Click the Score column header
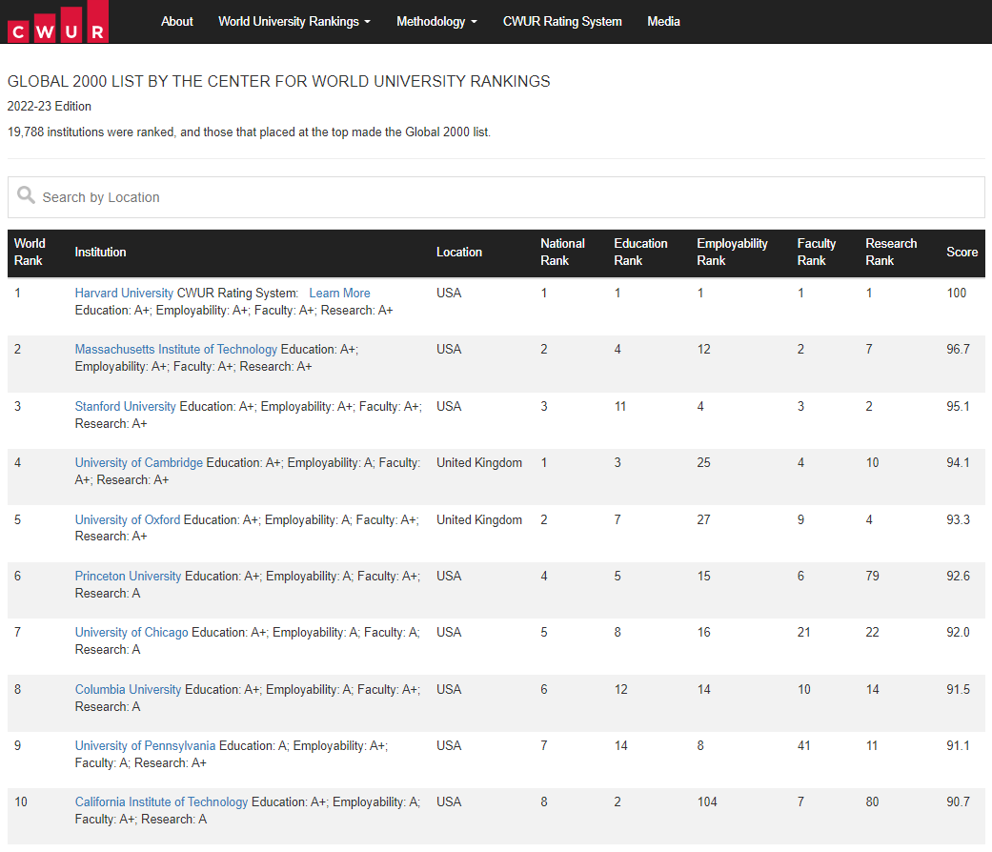The image size is (992, 852). point(962,252)
